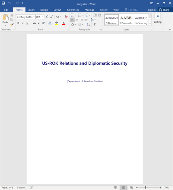Save the document from the Quick Access Toolbar
Screen dimensions: 173x190
click(x=3, y=3)
